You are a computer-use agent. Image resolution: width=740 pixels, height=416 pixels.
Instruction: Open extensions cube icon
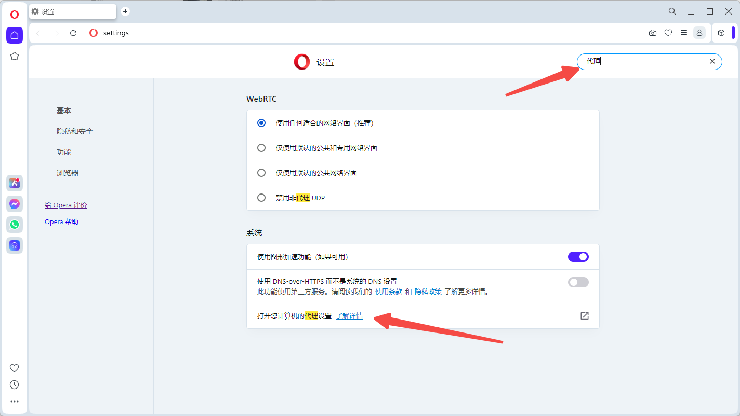(721, 33)
